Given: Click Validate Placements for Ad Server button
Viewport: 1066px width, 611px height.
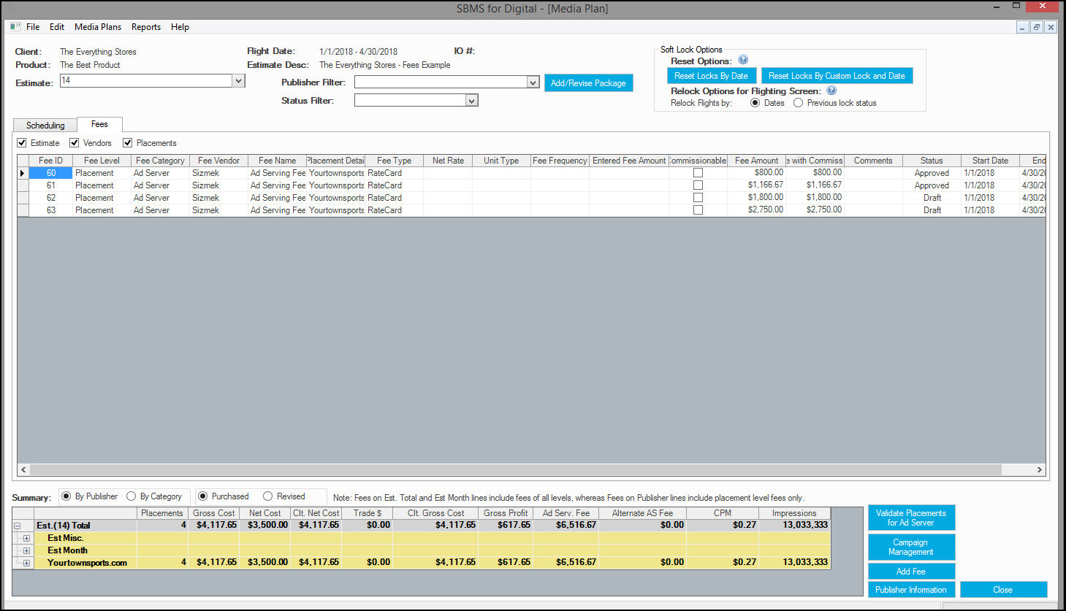Looking at the screenshot, I should tap(911, 518).
